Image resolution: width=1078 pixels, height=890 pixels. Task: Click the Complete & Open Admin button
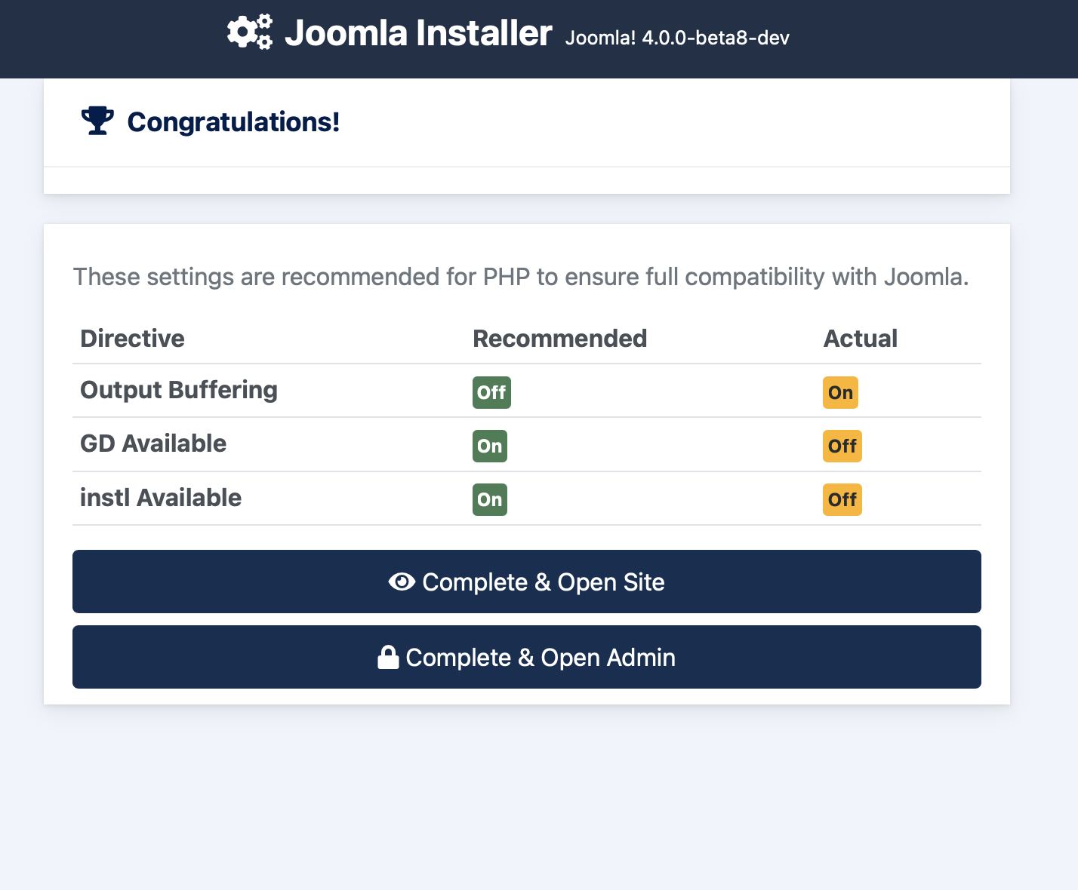[527, 657]
